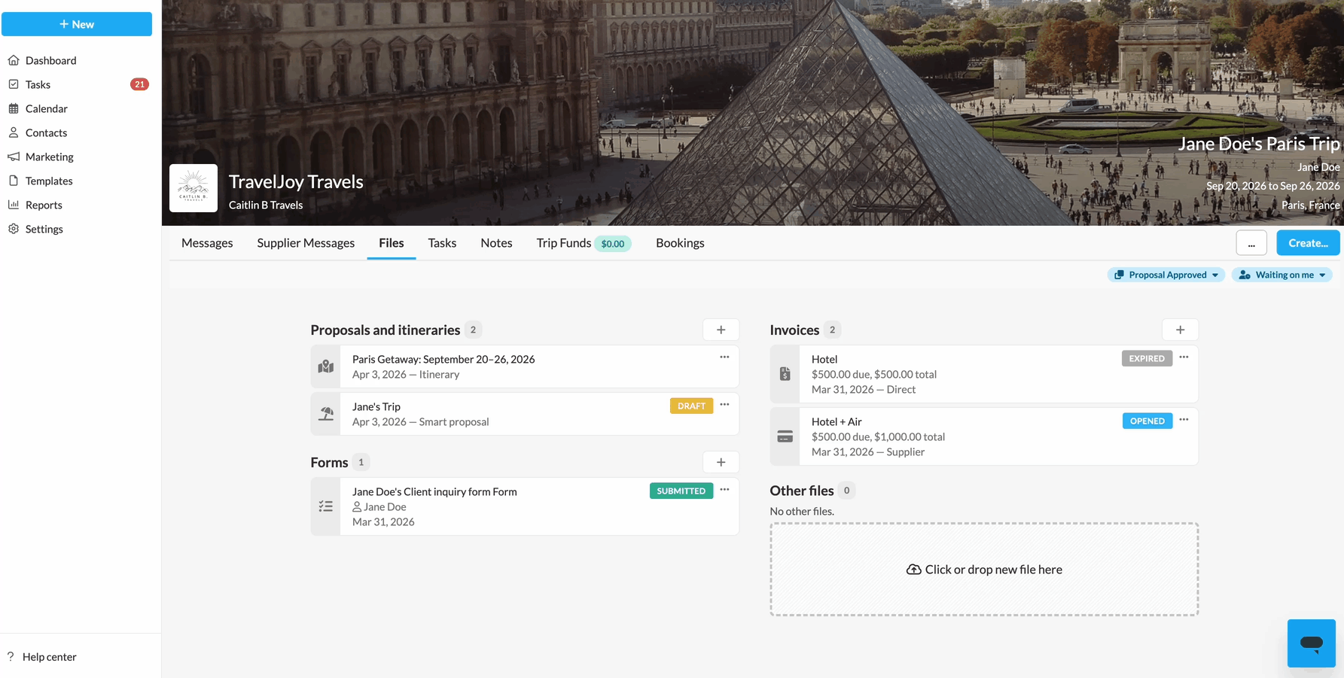Open the chat support widget
1344x678 pixels.
pyautogui.click(x=1311, y=643)
